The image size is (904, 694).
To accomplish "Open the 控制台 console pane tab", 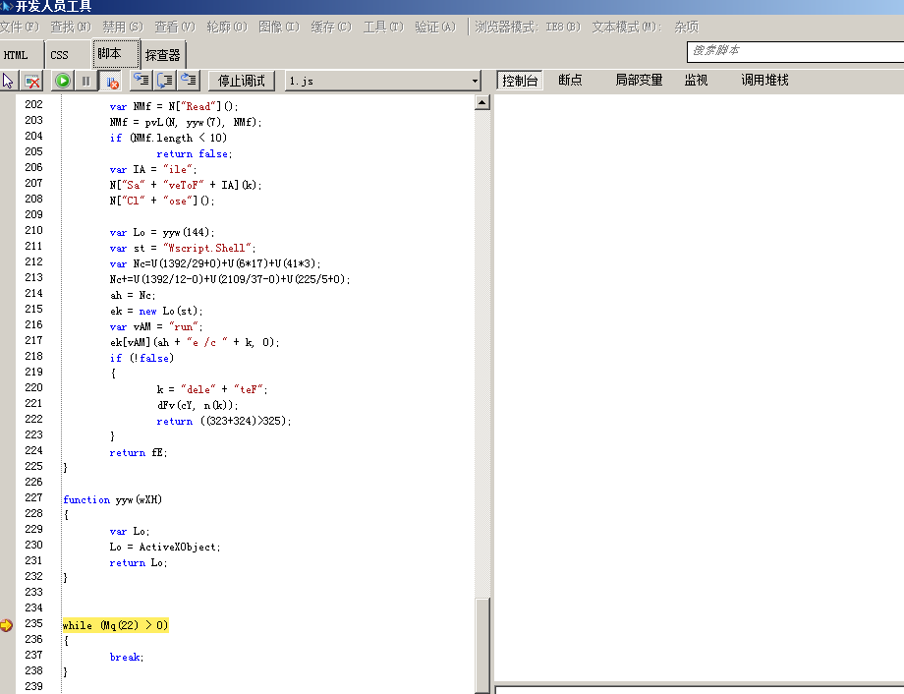I will [520, 81].
